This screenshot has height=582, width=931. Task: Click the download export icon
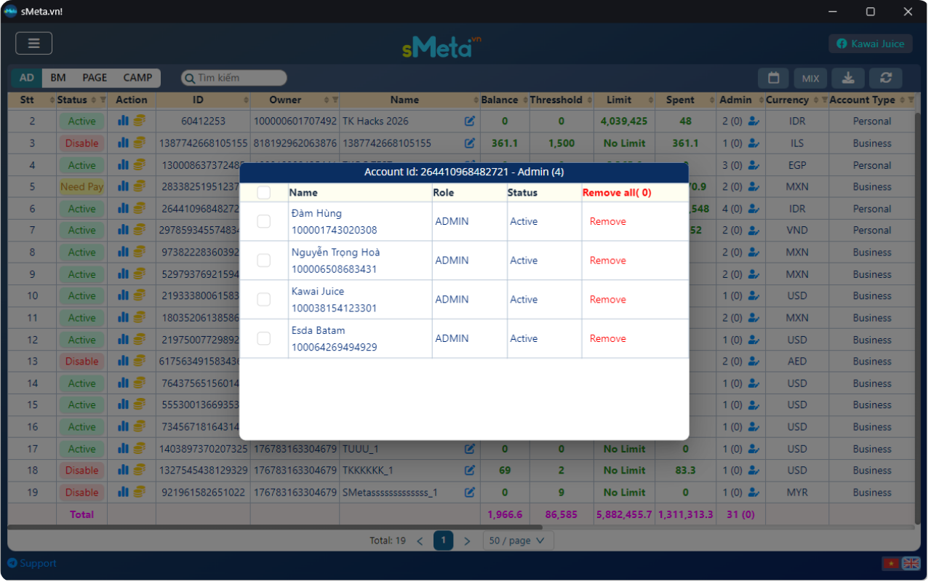pos(848,79)
